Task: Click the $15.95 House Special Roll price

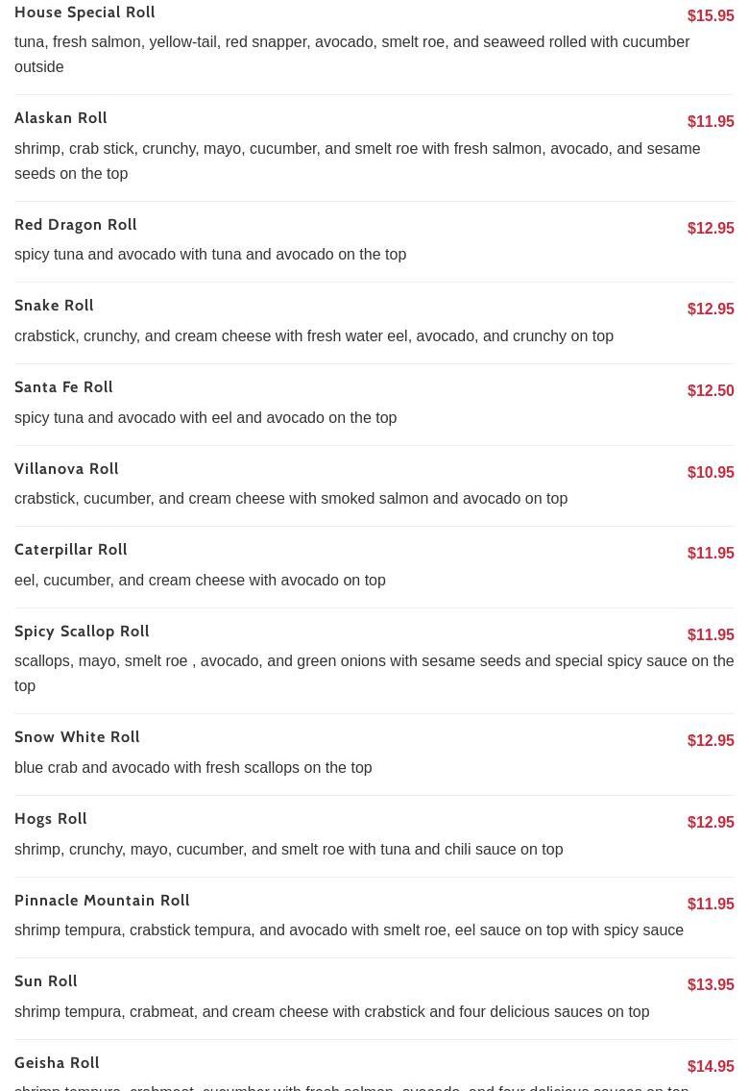Action: pos(711,16)
